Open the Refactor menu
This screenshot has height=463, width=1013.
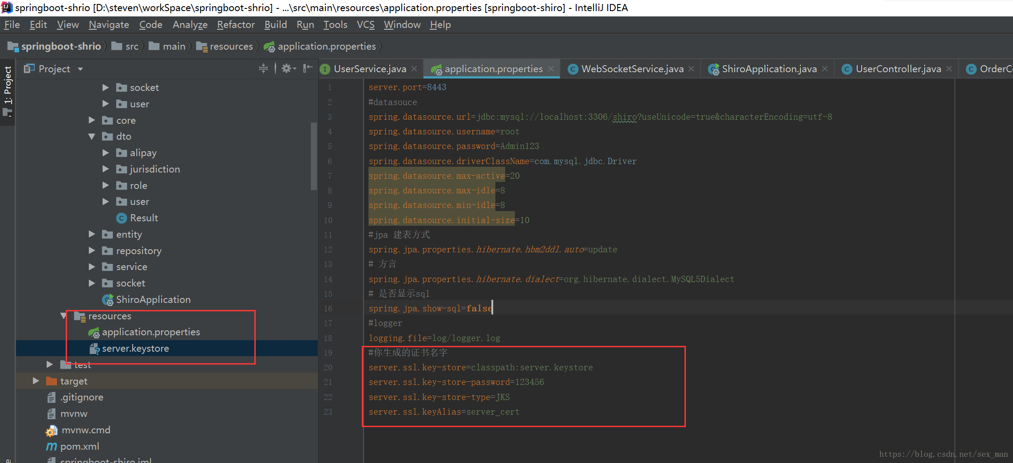click(x=236, y=25)
